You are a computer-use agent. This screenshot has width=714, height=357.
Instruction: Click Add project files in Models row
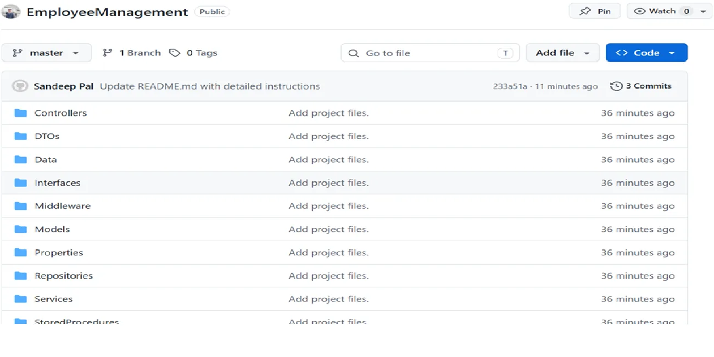pyautogui.click(x=328, y=229)
